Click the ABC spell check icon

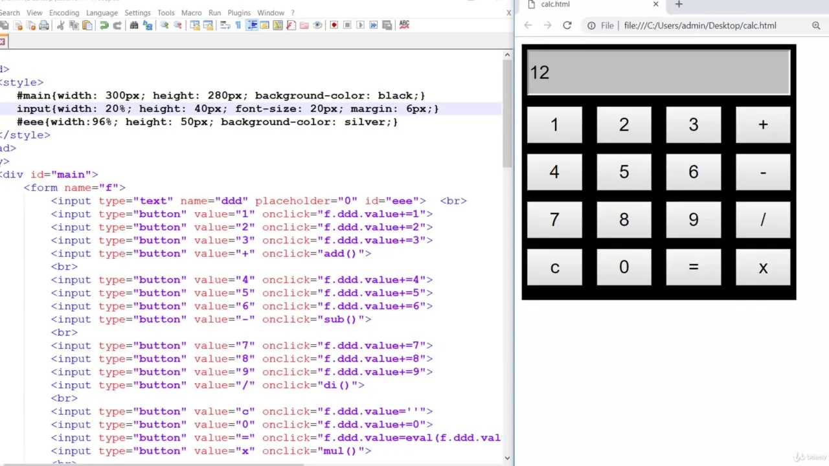pyautogui.click(x=404, y=25)
